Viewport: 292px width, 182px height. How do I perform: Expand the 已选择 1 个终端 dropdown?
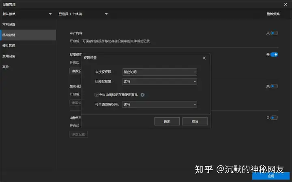(x=83, y=14)
